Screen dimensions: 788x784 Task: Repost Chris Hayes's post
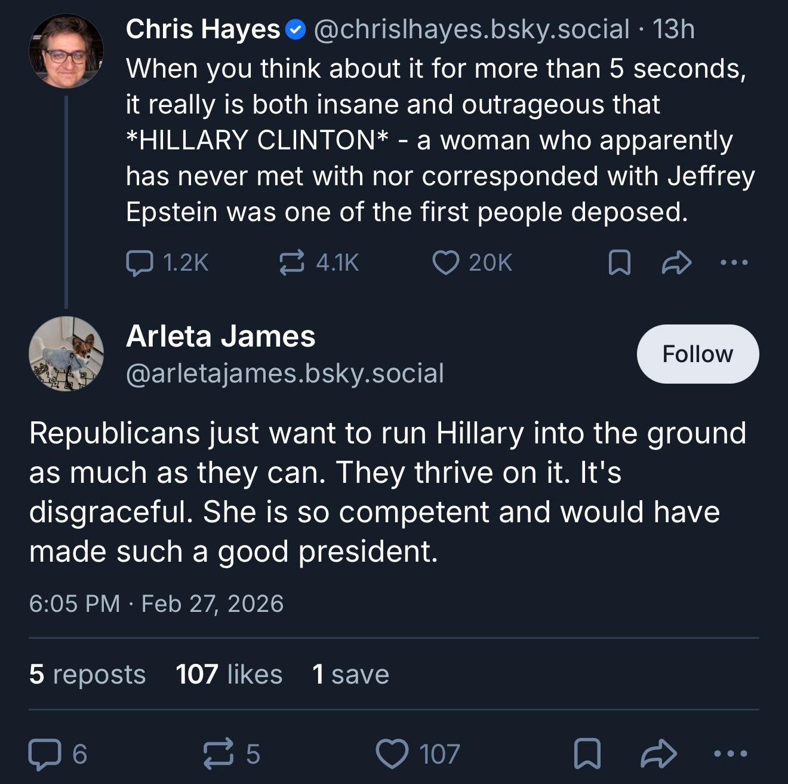292,263
